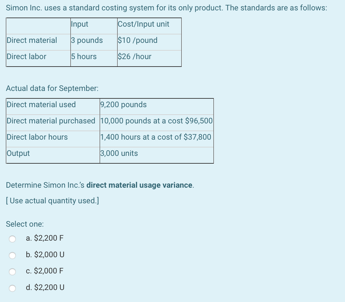Select radio button for answer c. $2,000 F
Image resolution: width=345 pixels, height=302 pixels.
(x=13, y=271)
